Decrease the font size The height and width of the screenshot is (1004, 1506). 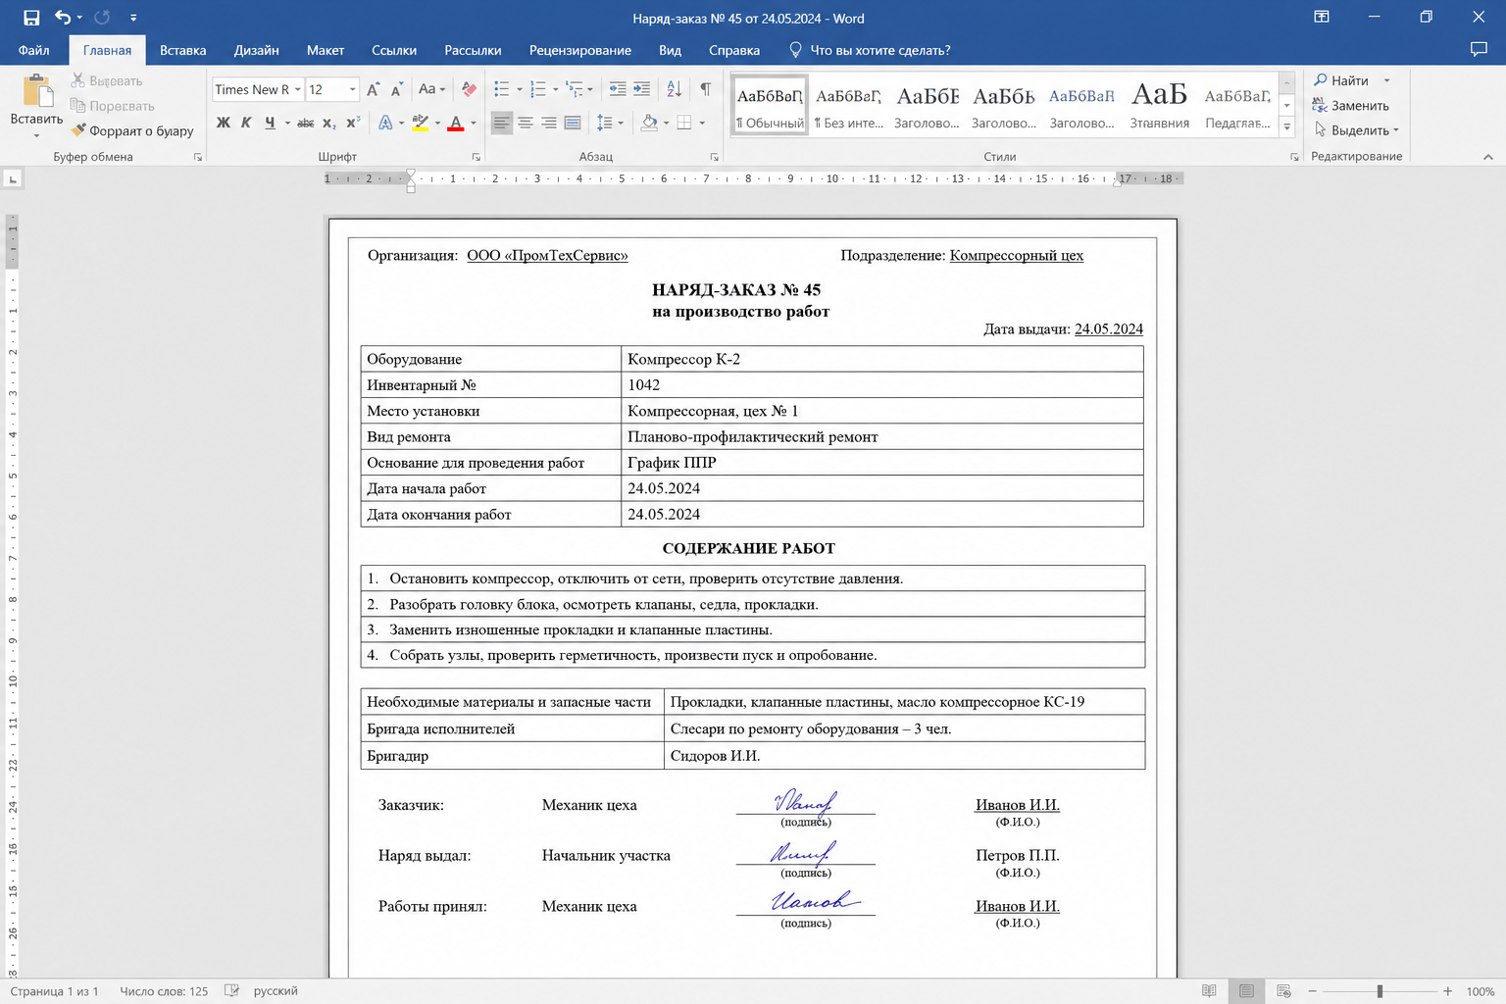pos(396,89)
